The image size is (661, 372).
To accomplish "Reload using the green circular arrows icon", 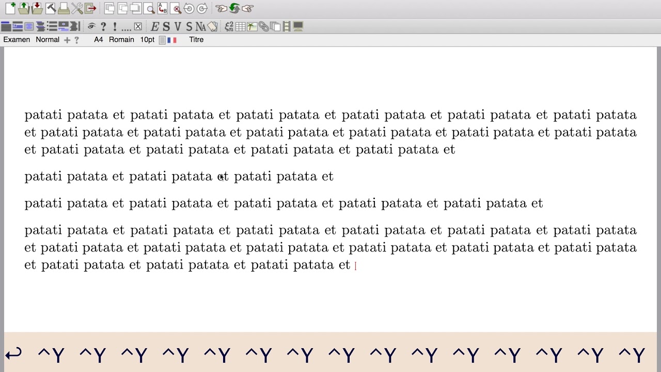I will (x=234, y=8).
